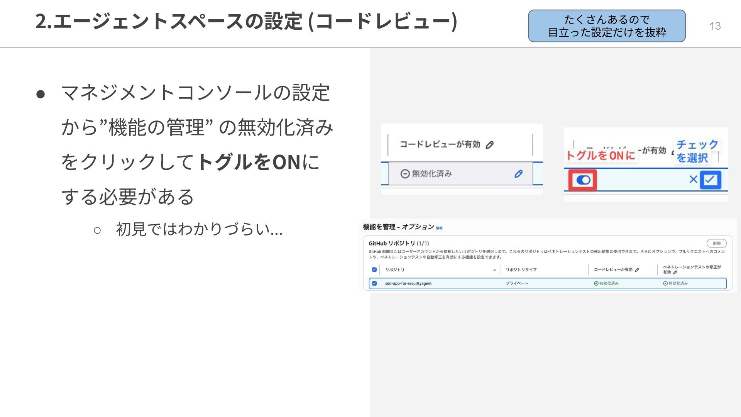Click the 無効化済み editable cell in top-left image
The image size is (741, 417).
(x=431, y=174)
